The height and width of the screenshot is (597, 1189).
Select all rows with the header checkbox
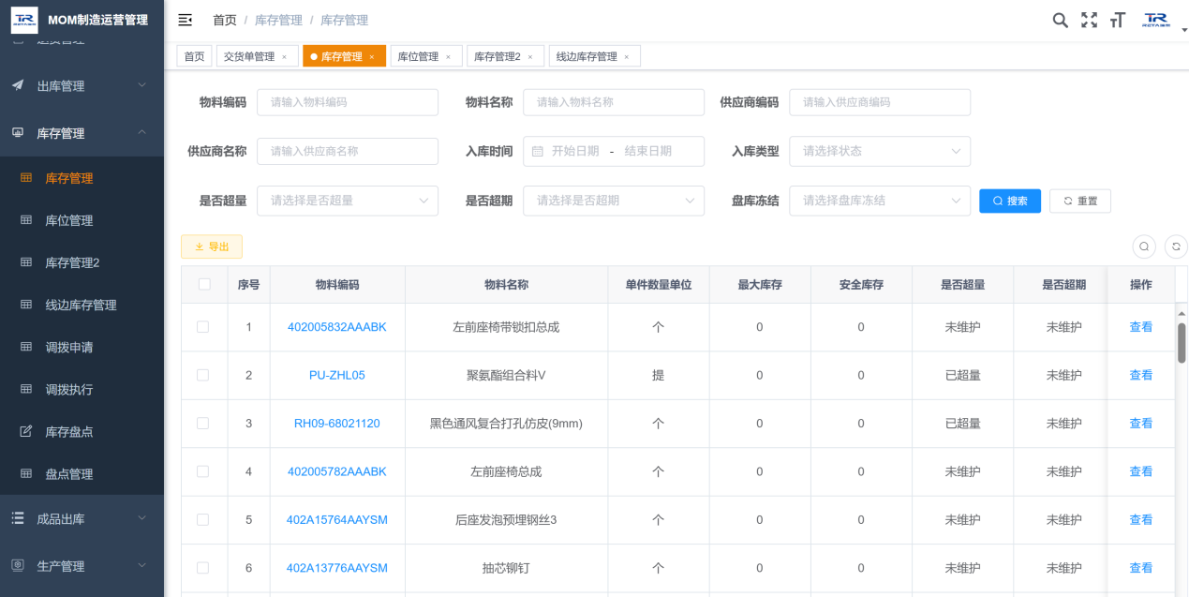[x=204, y=284]
